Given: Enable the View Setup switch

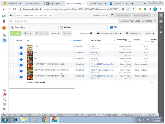Looking at the screenshot, I should [92, 33].
